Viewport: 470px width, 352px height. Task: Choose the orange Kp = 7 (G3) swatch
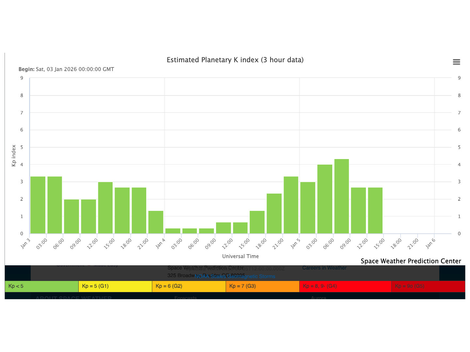click(x=262, y=286)
